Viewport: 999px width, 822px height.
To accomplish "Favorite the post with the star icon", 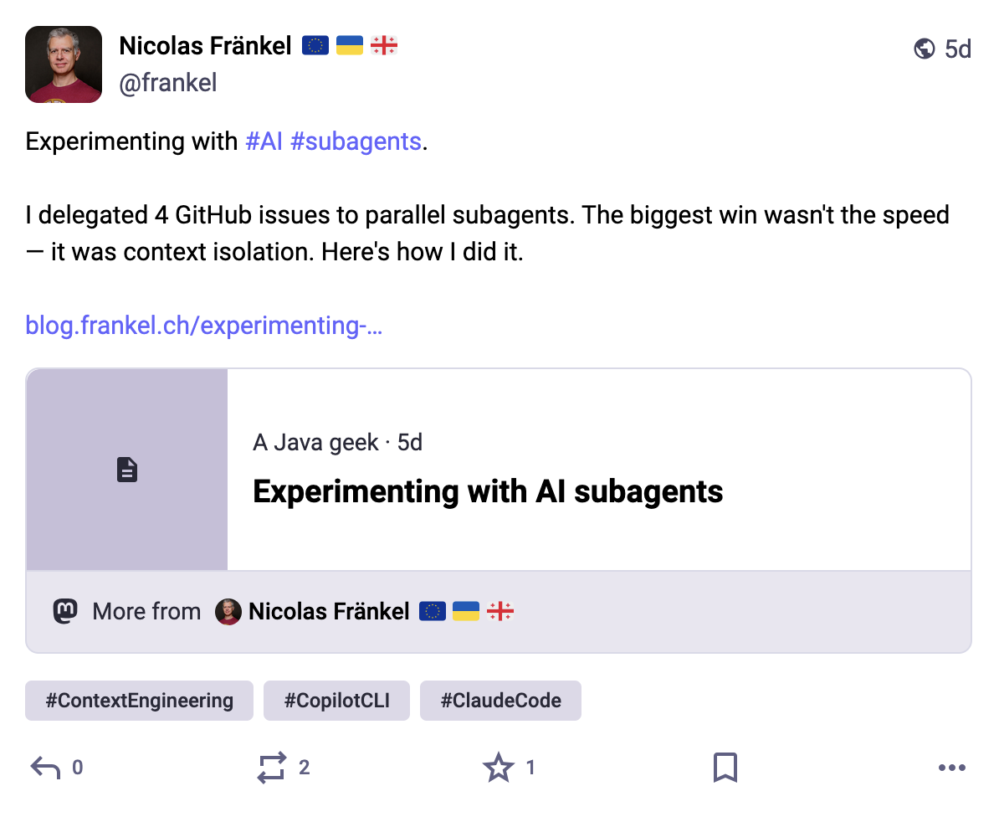I will pyautogui.click(x=499, y=768).
